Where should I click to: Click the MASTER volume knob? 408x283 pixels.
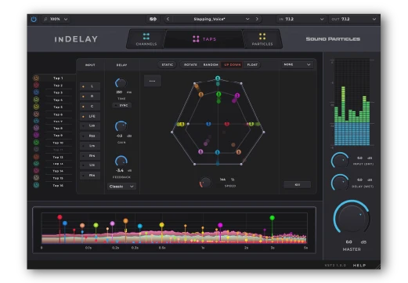point(352,217)
